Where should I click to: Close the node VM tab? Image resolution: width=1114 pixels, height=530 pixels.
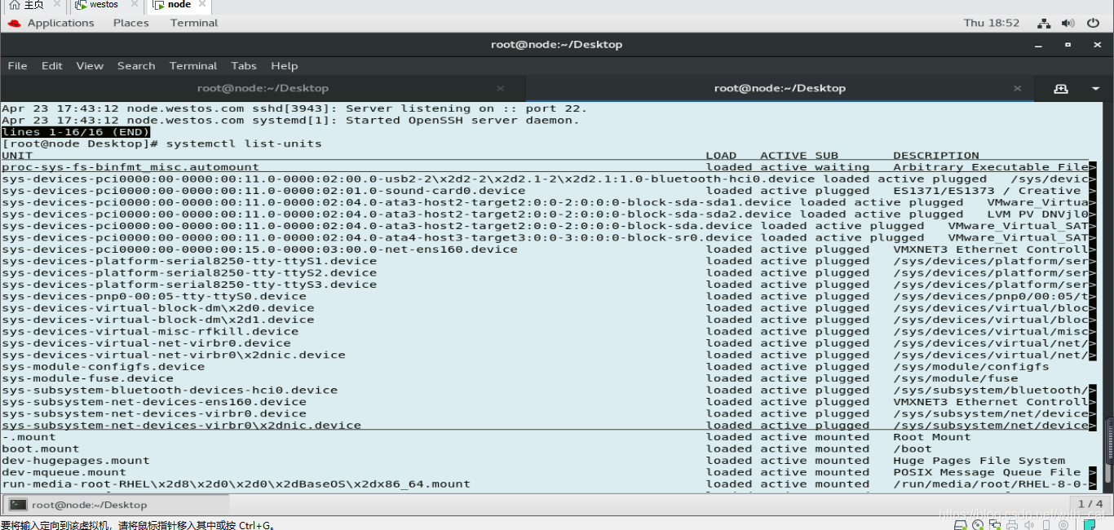coord(201,5)
